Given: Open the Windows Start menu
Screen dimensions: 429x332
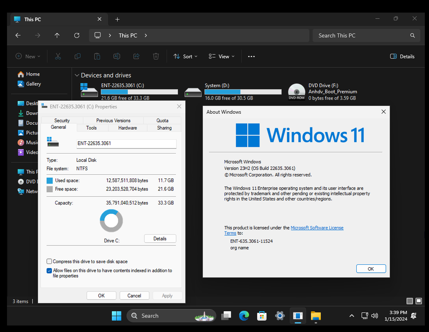Looking at the screenshot, I should pos(116,316).
